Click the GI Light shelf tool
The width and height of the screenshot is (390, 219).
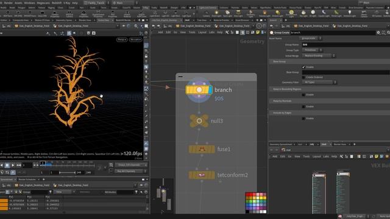coord(313,13)
